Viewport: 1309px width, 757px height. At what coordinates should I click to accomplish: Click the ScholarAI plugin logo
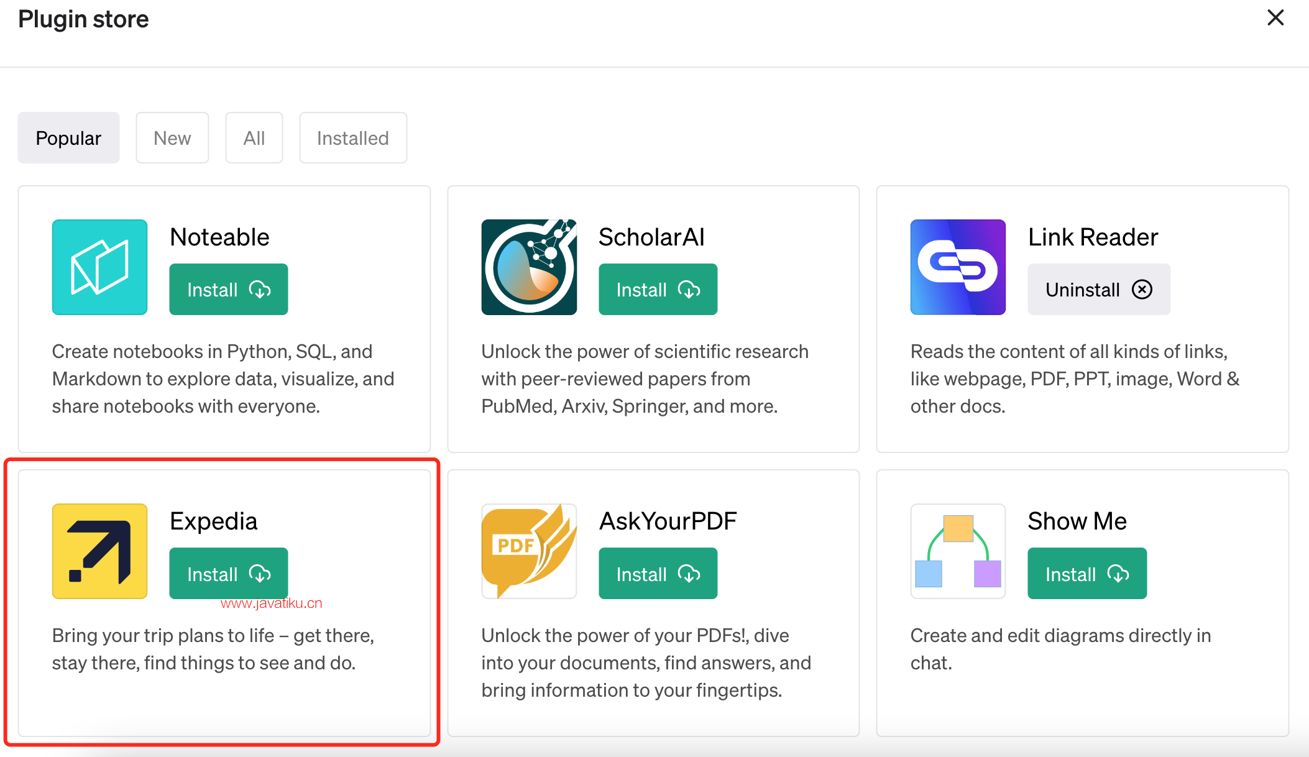click(x=529, y=267)
